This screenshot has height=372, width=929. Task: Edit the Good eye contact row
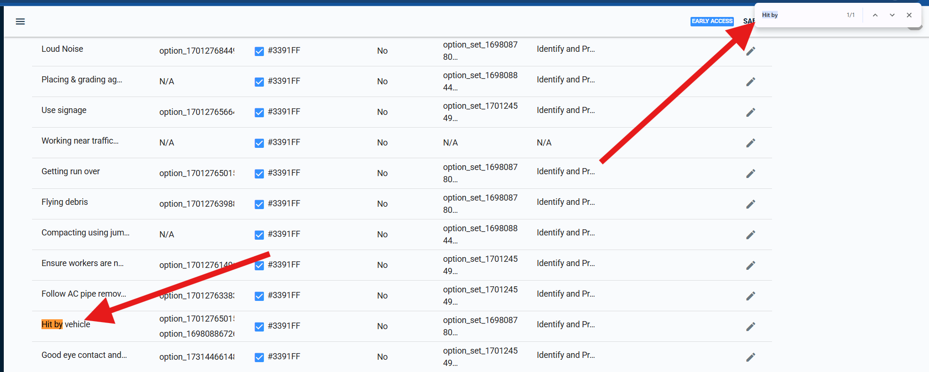click(x=750, y=357)
